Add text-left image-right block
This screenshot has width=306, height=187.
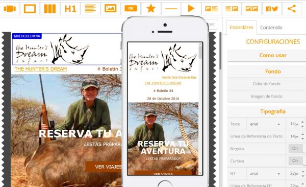point(232,9)
